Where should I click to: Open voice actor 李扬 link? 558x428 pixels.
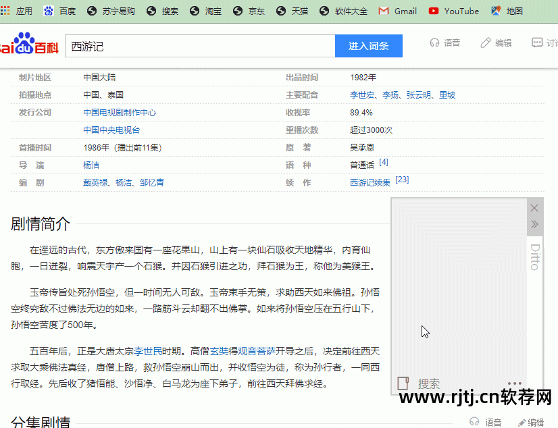click(390, 95)
